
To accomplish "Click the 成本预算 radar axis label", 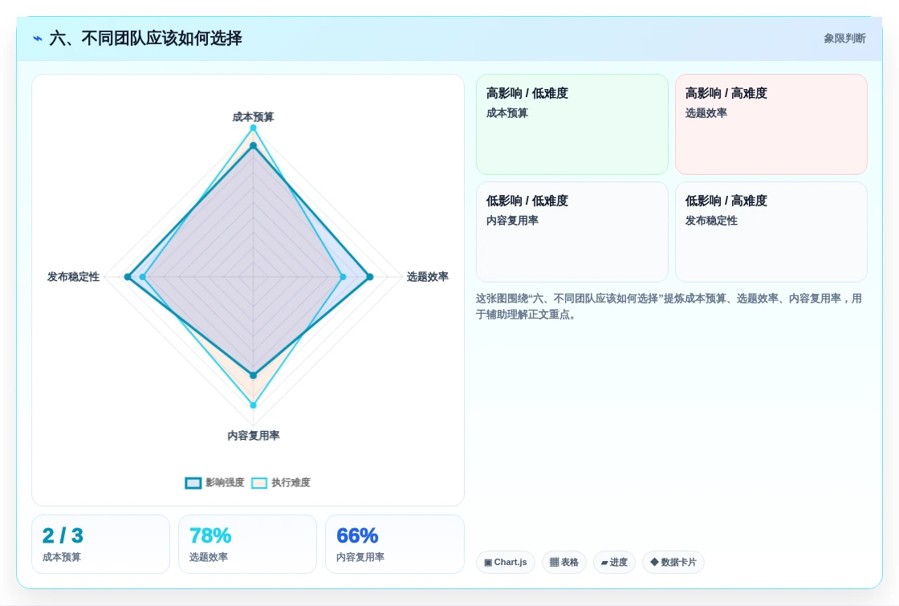I will pyautogui.click(x=253, y=117).
